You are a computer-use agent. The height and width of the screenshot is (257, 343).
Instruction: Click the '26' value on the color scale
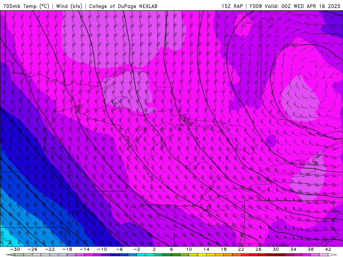259,249
